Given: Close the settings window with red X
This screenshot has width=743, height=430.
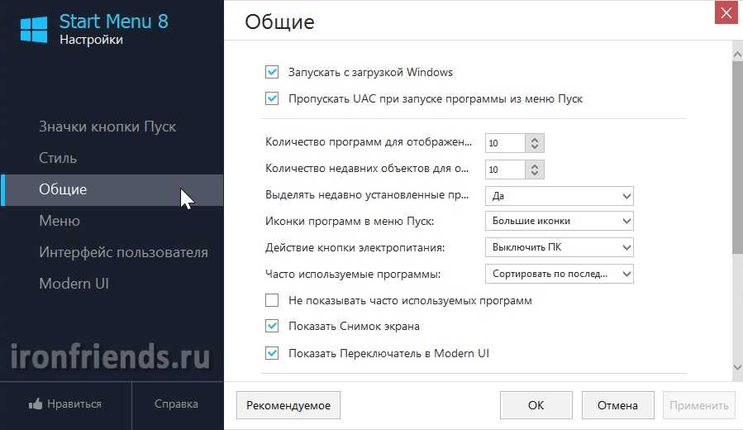Looking at the screenshot, I should click(726, 12).
